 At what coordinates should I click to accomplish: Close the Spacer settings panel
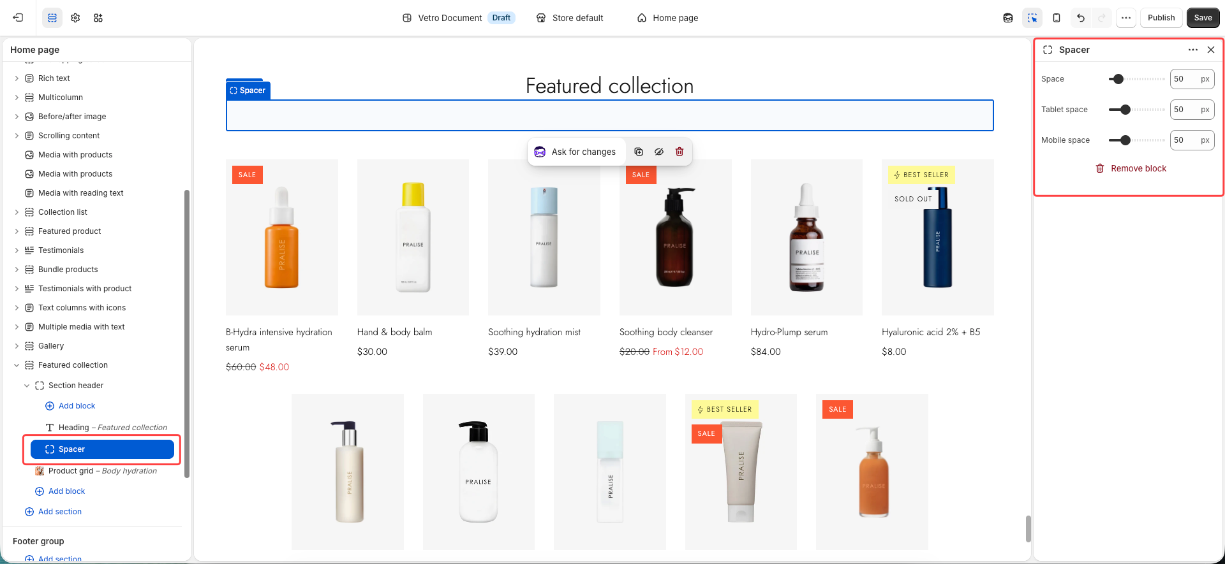click(1211, 50)
